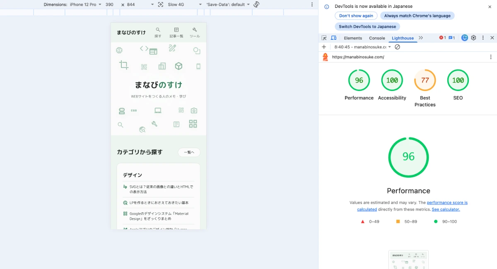Open the DevTools customize three-dot menu

(483, 38)
